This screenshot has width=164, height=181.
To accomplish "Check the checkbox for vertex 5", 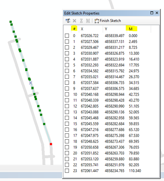I will 67,65.
